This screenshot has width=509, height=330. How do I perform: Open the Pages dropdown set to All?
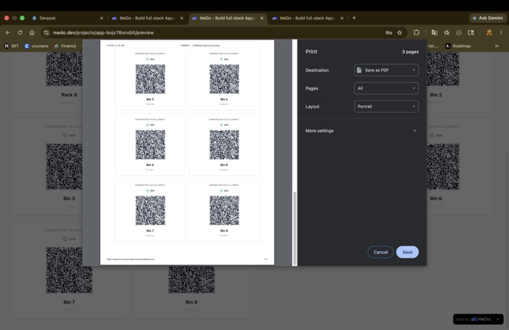(x=386, y=88)
